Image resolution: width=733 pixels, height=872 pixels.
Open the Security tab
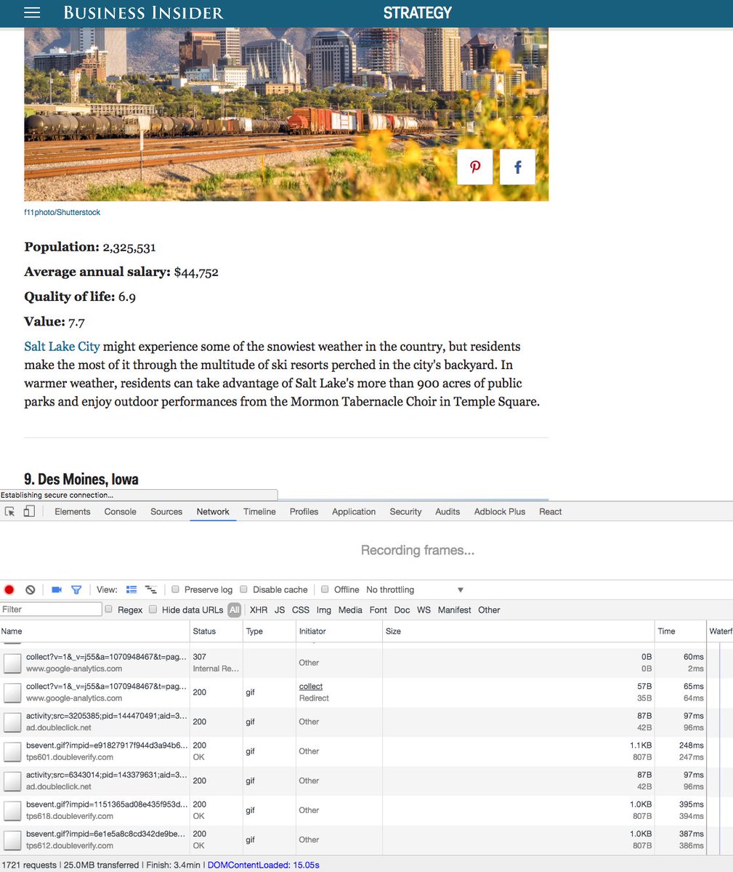(x=405, y=512)
